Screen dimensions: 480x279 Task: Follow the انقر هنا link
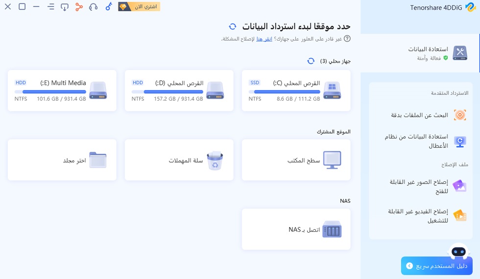point(264,39)
